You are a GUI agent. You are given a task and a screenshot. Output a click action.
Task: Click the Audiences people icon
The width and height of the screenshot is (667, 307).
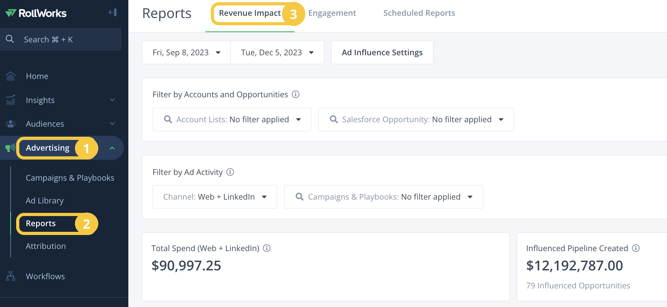10,124
